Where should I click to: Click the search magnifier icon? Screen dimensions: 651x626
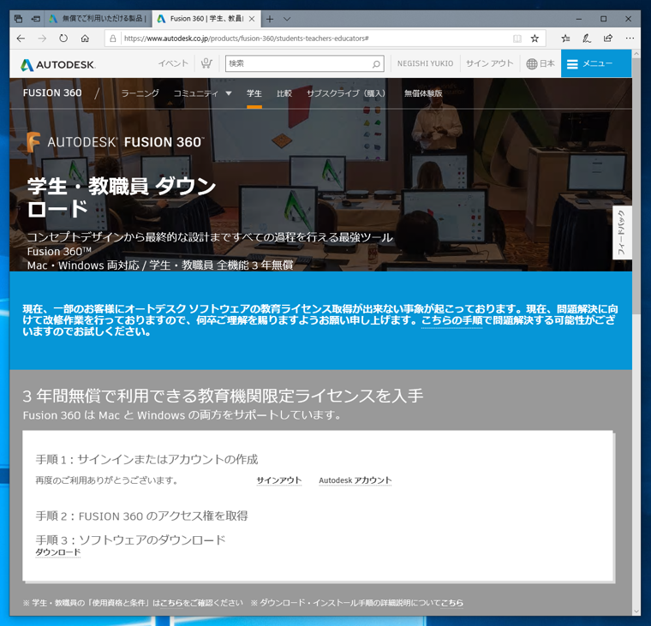(x=376, y=64)
